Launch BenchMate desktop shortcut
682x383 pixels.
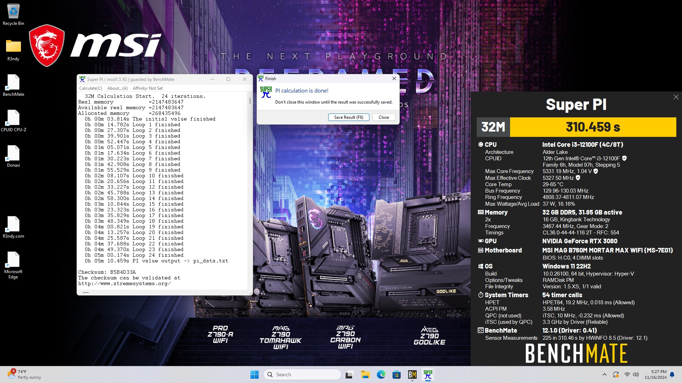coord(13,85)
